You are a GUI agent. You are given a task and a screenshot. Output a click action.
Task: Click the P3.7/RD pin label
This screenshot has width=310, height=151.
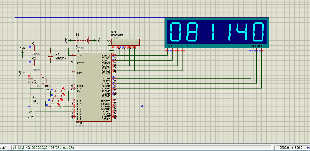[x=106, y=119]
